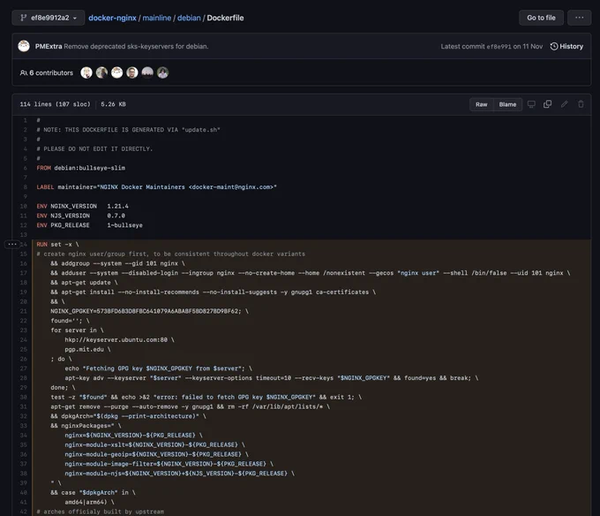The height and width of the screenshot is (516, 600).
Task: Click the '5.26 KB' file size text
Action: tap(113, 104)
